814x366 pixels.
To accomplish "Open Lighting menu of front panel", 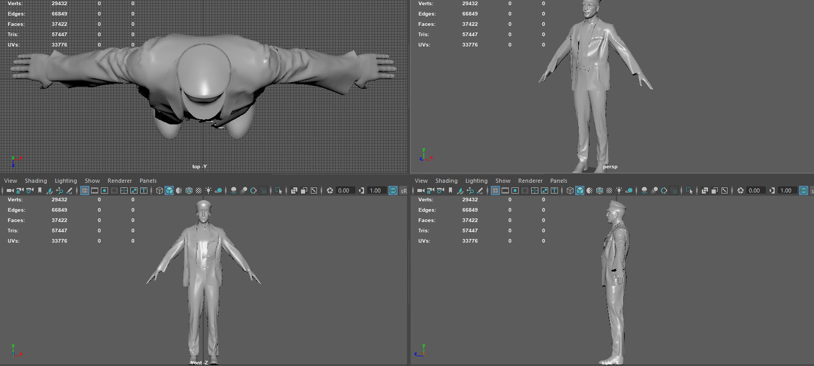I will point(66,181).
